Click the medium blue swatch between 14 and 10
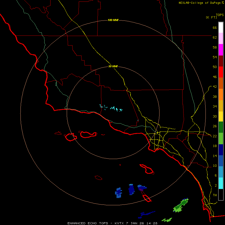The height and width of the screenshot is (225, 225). (x=221, y=161)
